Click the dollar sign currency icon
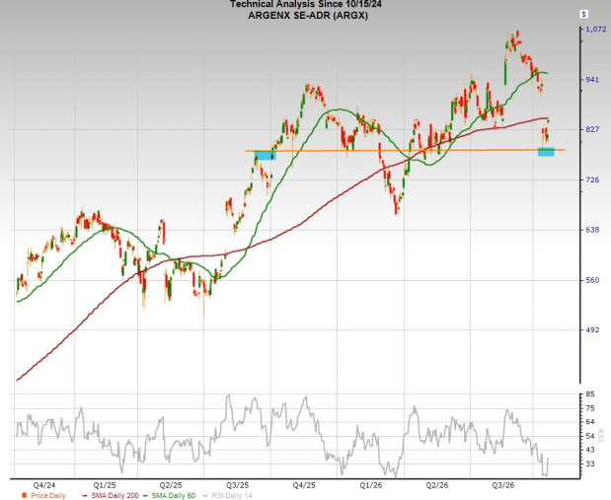This screenshot has height=500, width=611. point(583,15)
